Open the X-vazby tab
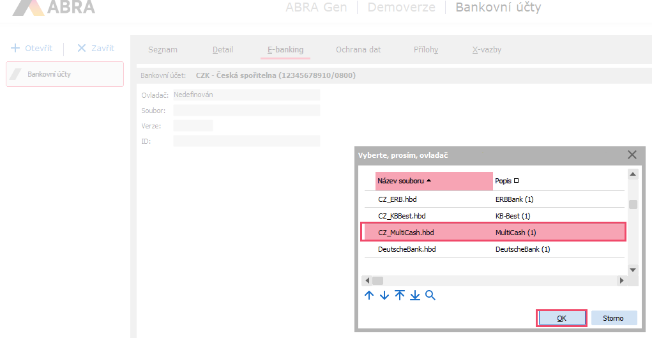 tap(487, 50)
